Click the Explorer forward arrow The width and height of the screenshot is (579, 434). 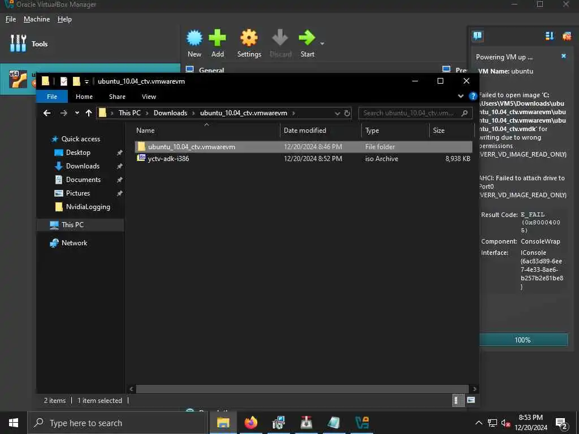pos(63,113)
